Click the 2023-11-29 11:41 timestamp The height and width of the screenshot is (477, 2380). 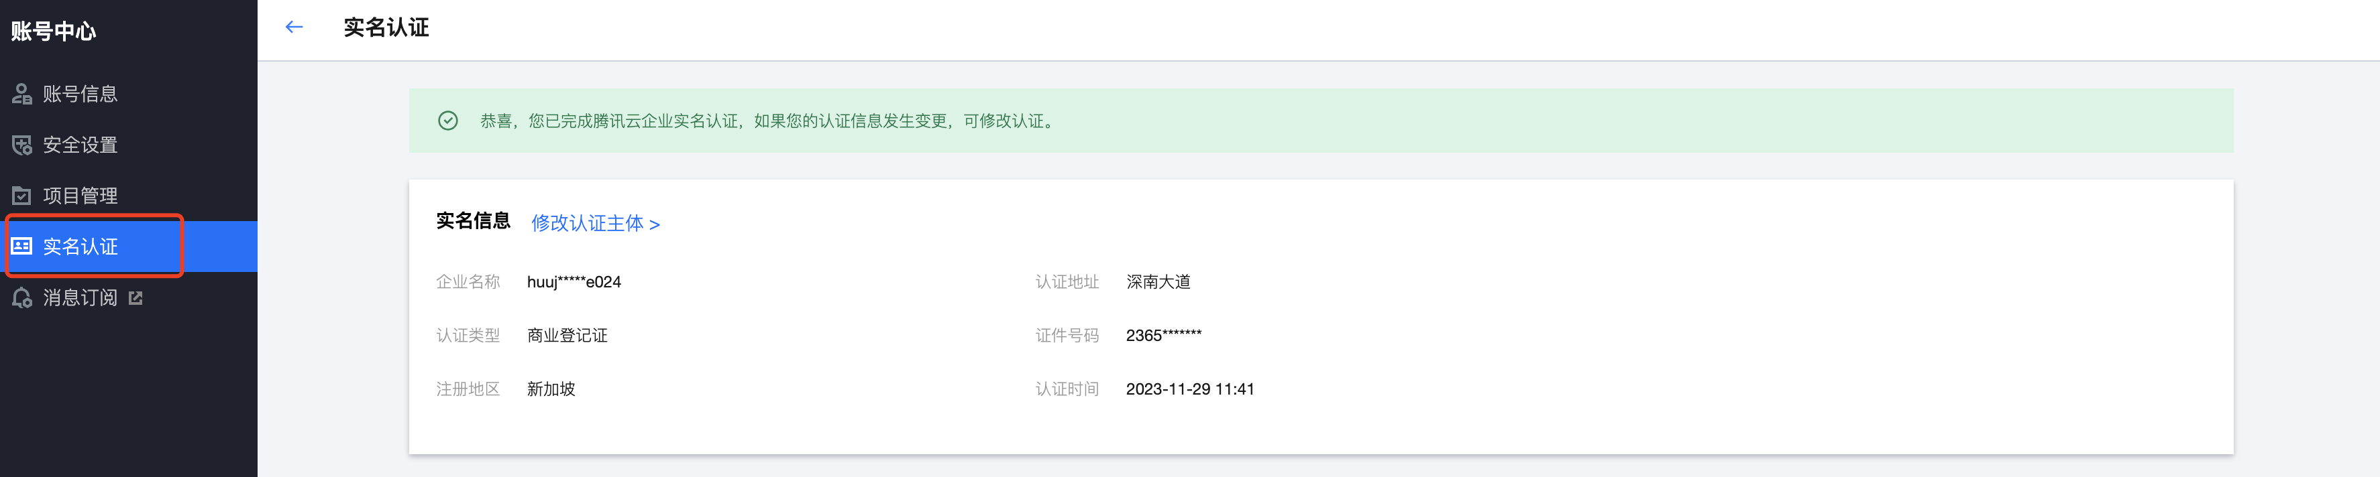pyautogui.click(x=1190, y=389)
